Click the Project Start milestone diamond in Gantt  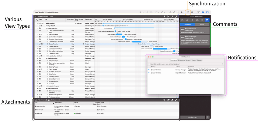103,26
